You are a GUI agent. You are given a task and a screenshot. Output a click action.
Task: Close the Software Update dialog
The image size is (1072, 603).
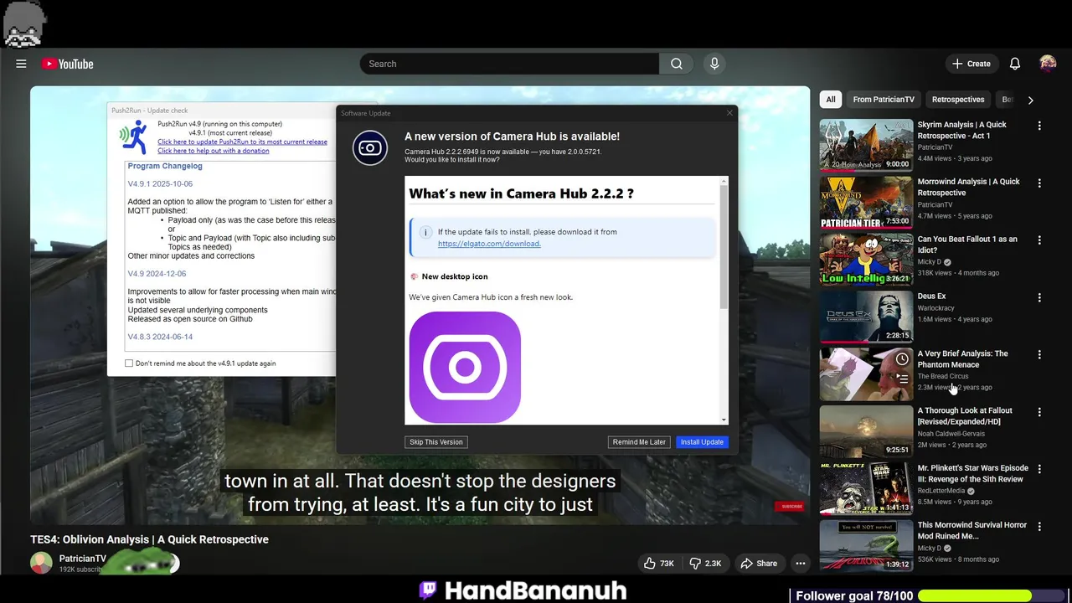pyautogui.click(x=729, y=113)
